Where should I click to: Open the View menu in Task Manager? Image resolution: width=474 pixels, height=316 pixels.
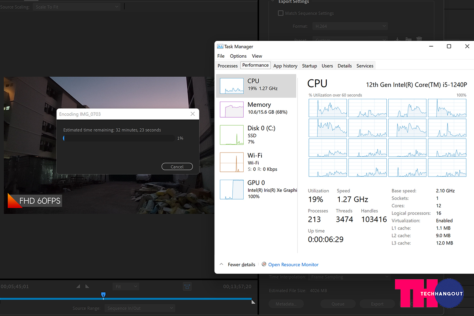point(257,56)
